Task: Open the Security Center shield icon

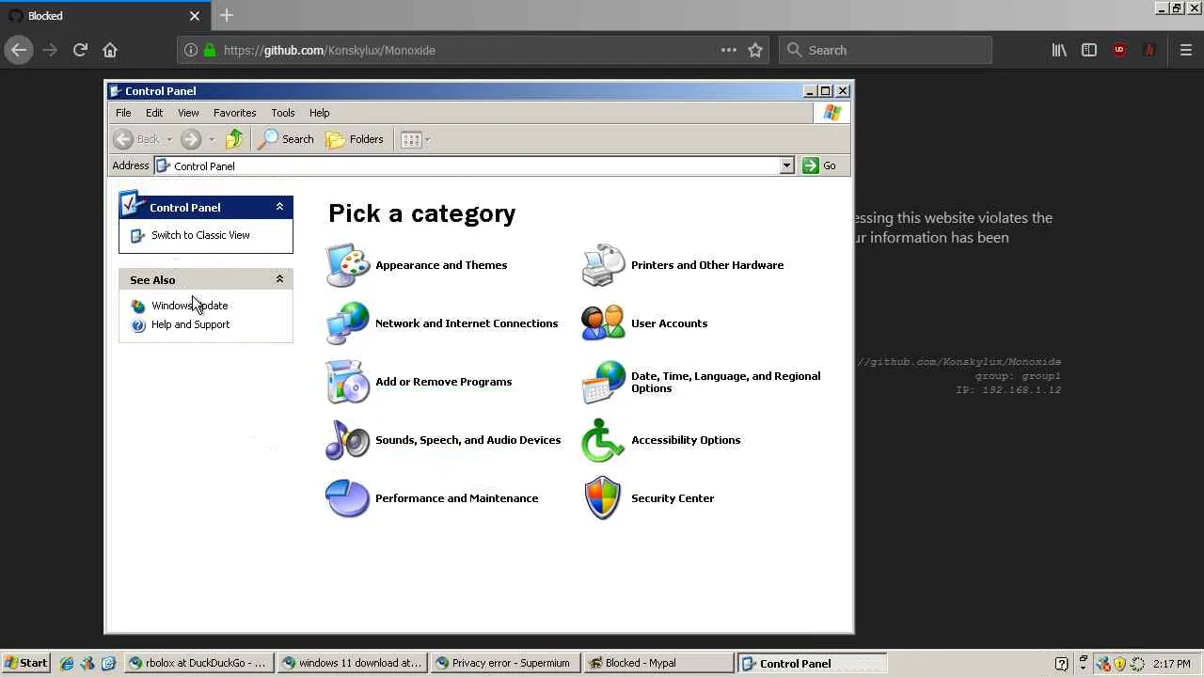Action: tap(603, 498)
